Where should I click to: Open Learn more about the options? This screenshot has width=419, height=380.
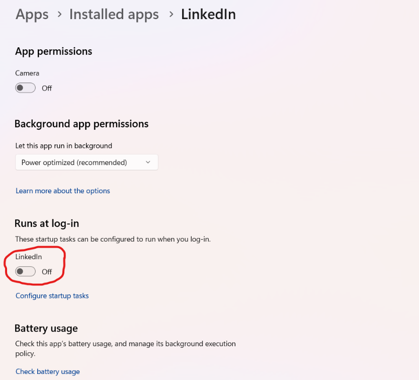pyautogui.click(x=63, y=191)
